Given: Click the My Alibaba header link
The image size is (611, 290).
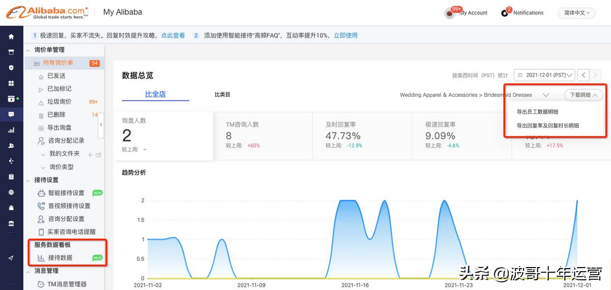Looking at the screenshot, I should point(123,12).
